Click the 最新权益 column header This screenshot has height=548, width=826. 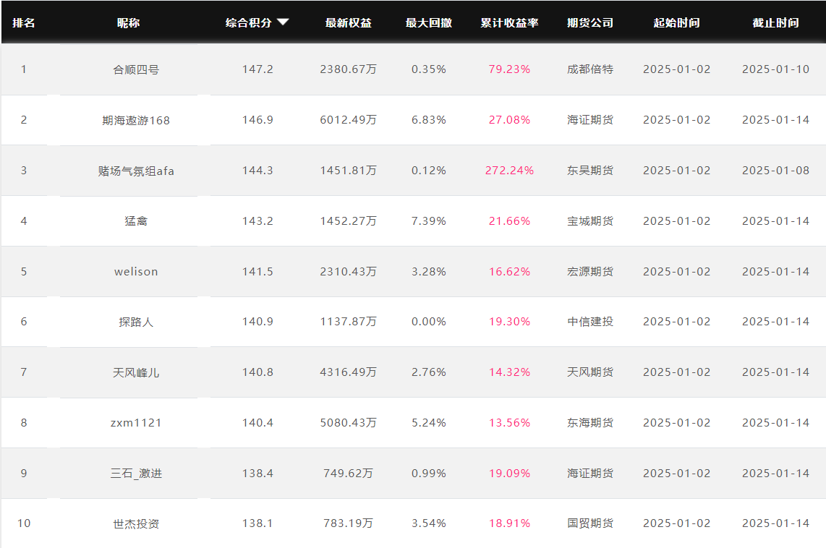coord(348,22)
